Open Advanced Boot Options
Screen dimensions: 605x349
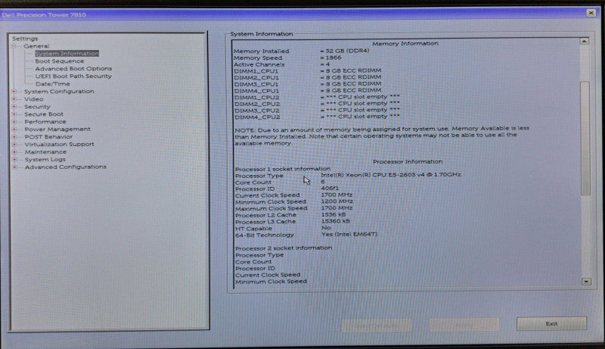point(73,69)
